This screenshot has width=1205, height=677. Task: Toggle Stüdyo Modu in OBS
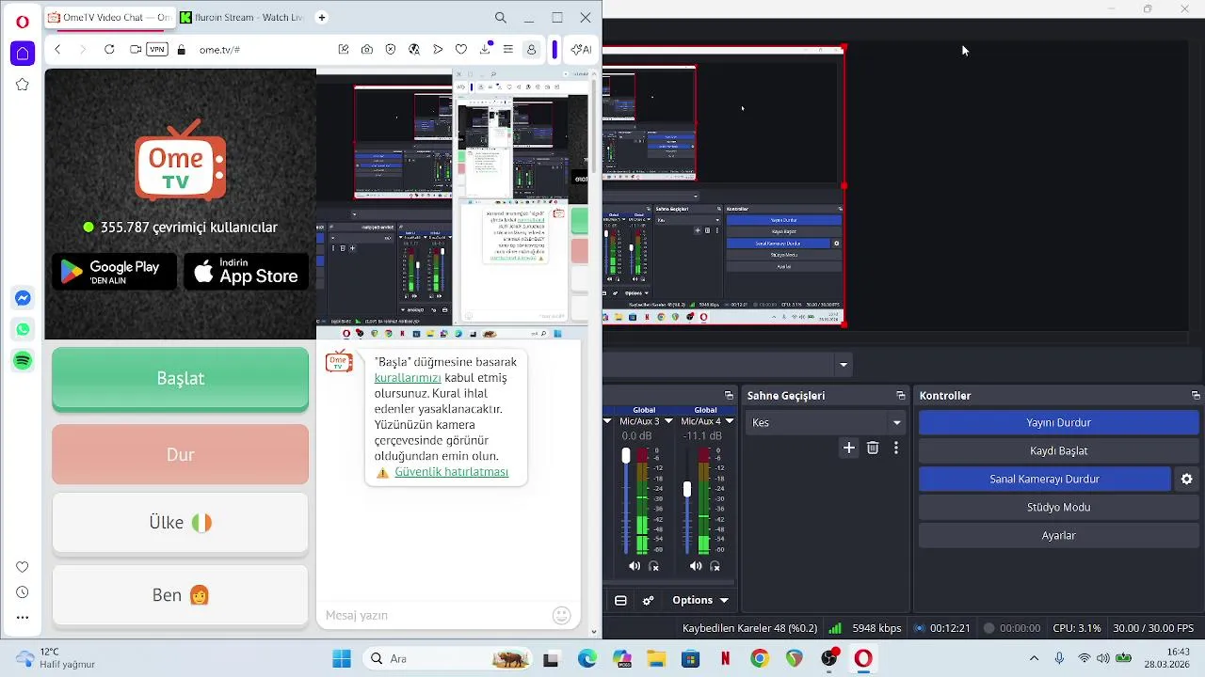[x=1058, y=508]
